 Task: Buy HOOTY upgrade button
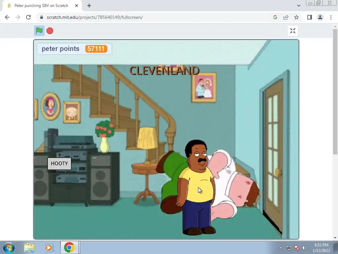coord(59,163)
